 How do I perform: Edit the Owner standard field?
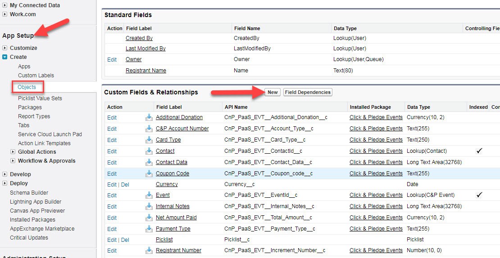[x=112, y=59]
